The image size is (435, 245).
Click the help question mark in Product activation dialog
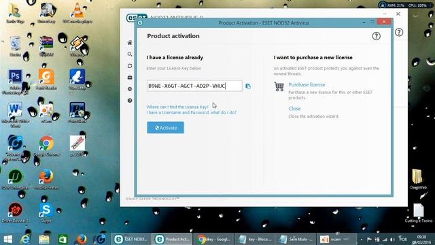[x=376, y=36]
